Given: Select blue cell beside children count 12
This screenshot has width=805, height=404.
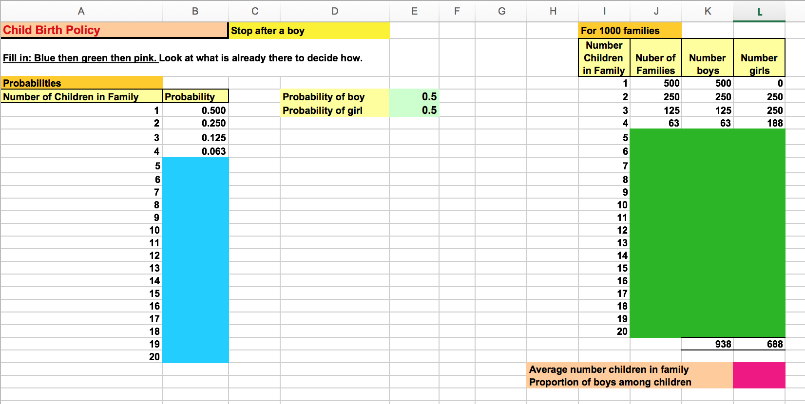Looking at the screenshot, I should (195, 256).
